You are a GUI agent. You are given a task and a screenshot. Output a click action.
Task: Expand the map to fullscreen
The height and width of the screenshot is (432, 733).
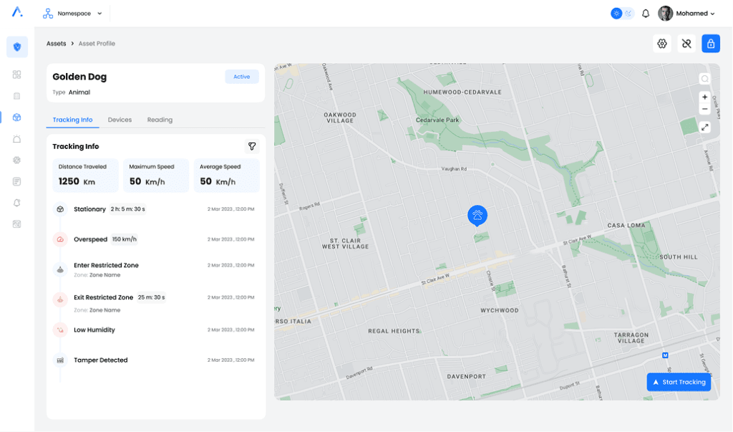tap(705, 127)
